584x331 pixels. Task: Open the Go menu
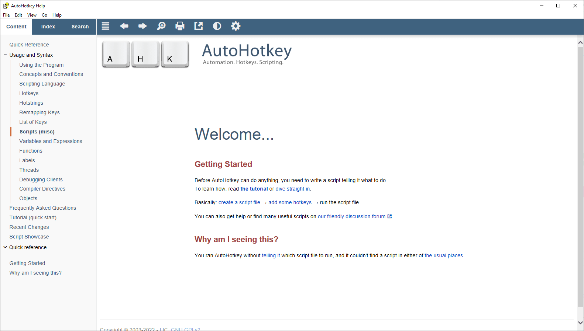44,15
